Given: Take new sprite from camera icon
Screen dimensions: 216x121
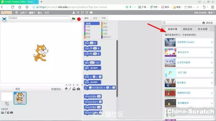Looking at the screenshot, I should click(x=78, y=89).
